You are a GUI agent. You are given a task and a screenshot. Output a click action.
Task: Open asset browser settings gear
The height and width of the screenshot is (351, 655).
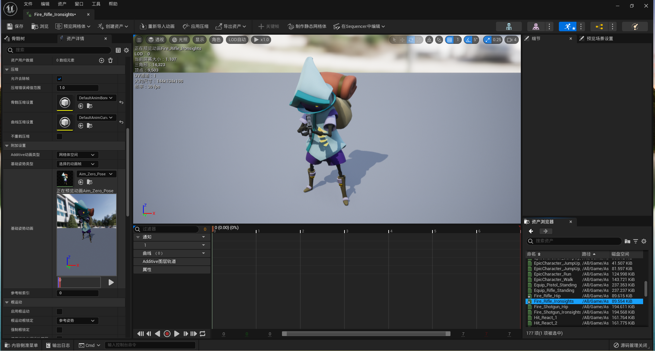coord(644,241)
